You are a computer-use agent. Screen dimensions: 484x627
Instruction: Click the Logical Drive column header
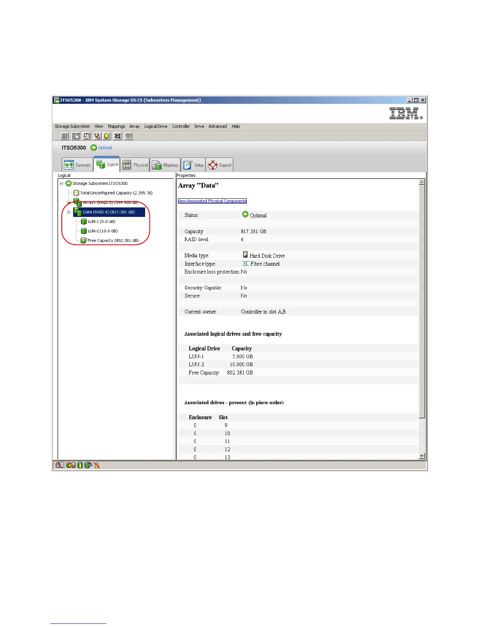click(204, 349)
